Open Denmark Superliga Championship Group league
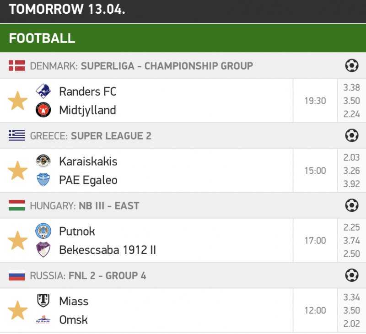 (x=167, y=66)
